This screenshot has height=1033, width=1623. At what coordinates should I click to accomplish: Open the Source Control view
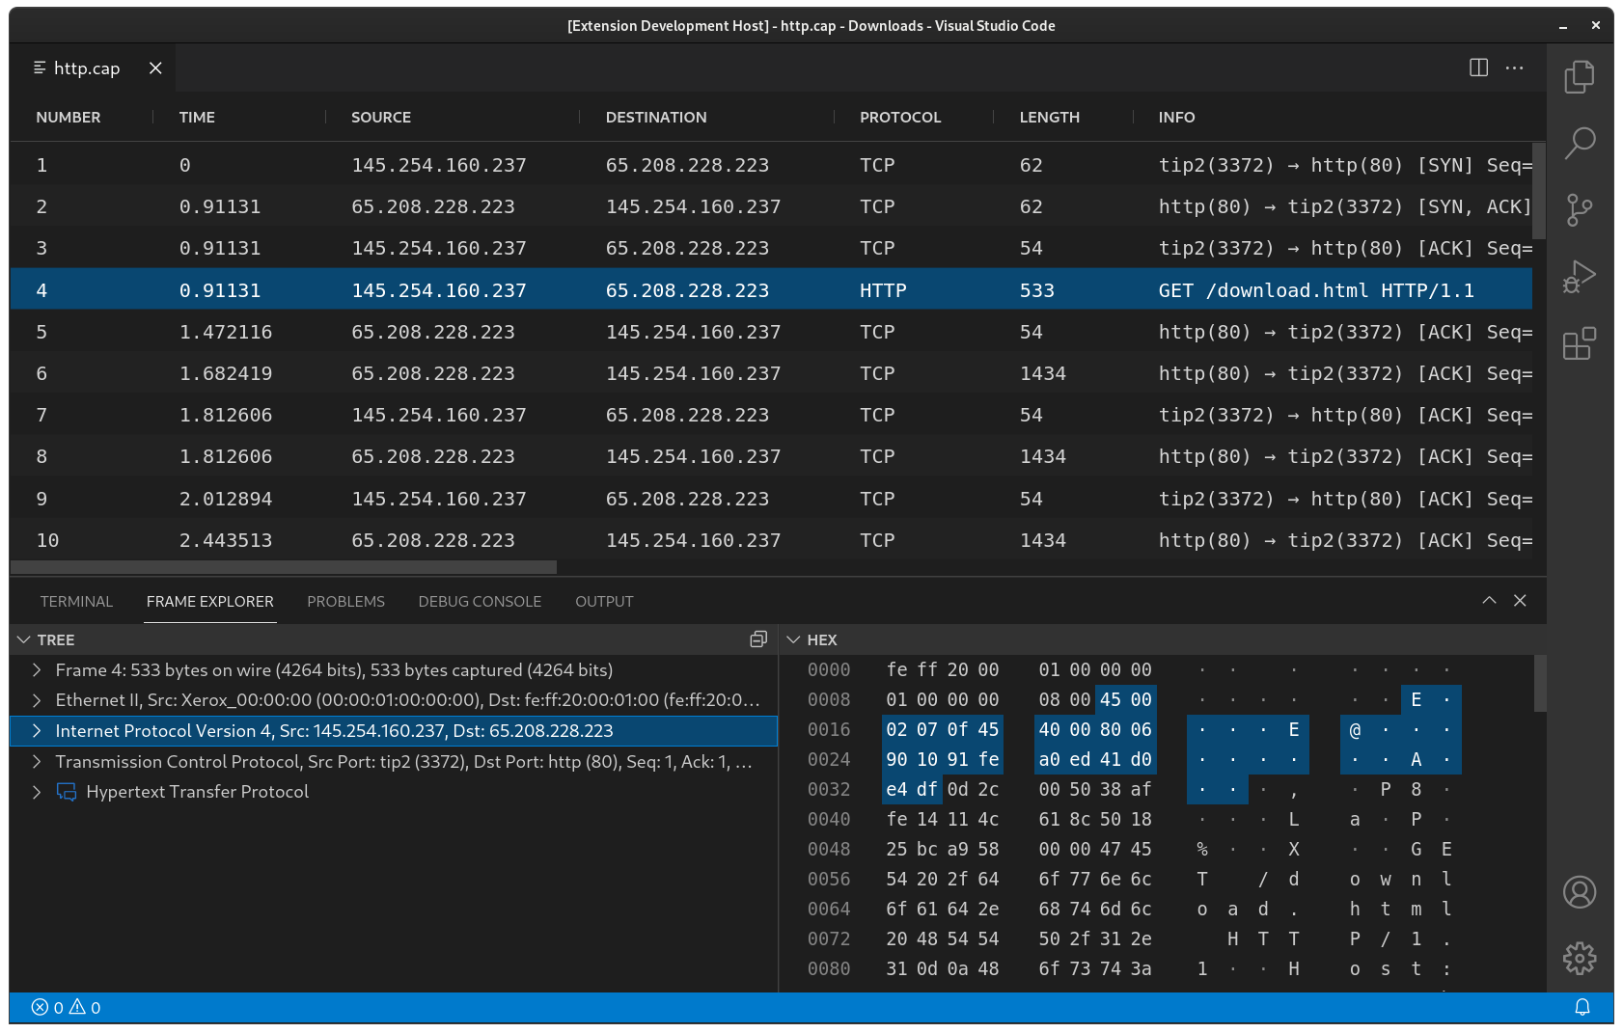pyautogui.click(x=1580, y=209)
